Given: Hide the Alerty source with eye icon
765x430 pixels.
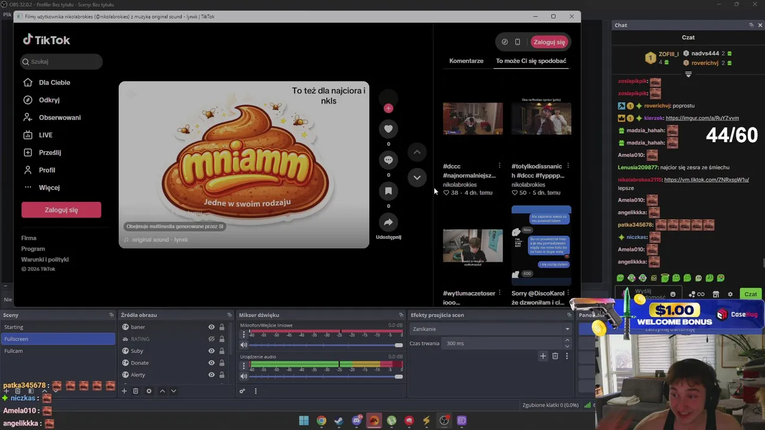Looking at the screenshot, I should click(211, 375).
